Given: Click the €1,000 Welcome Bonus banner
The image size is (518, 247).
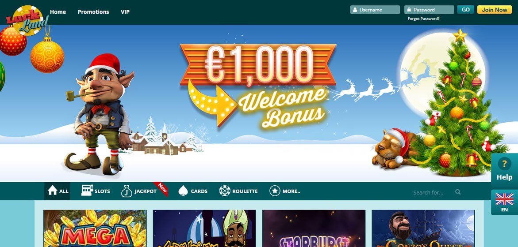Looking at the screenshot, I should [258, 86].
